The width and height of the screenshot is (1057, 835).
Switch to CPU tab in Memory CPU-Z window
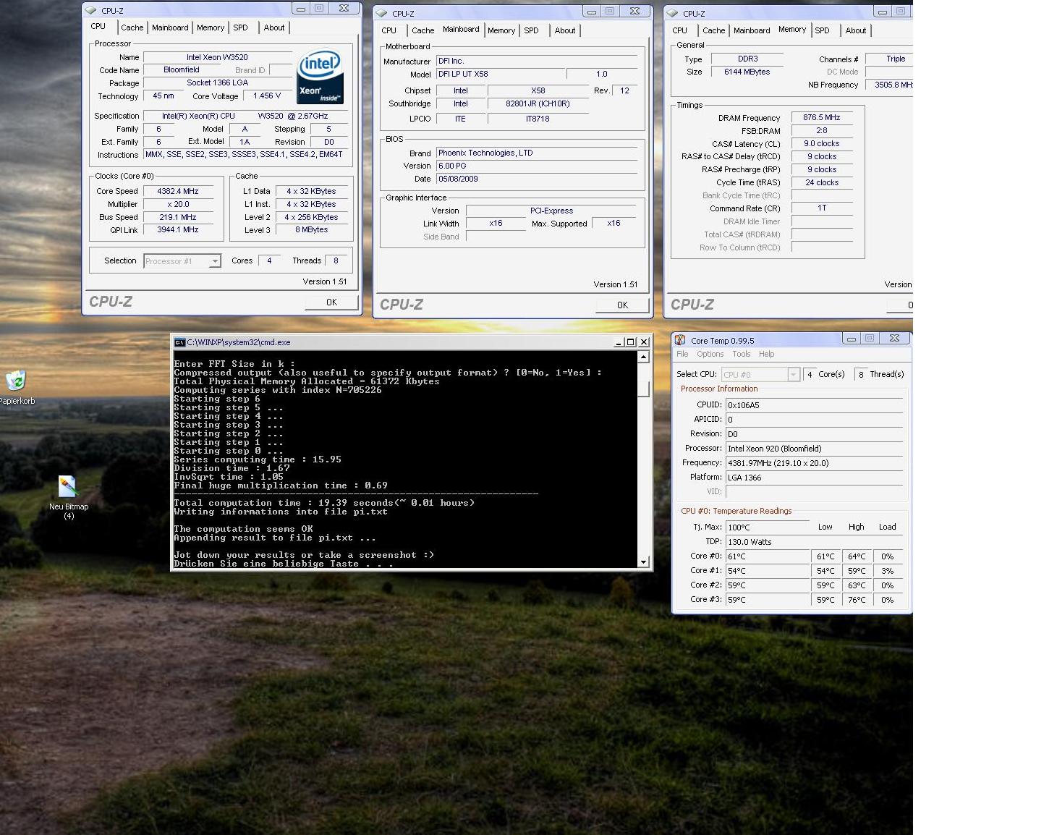tap(680, 30)
